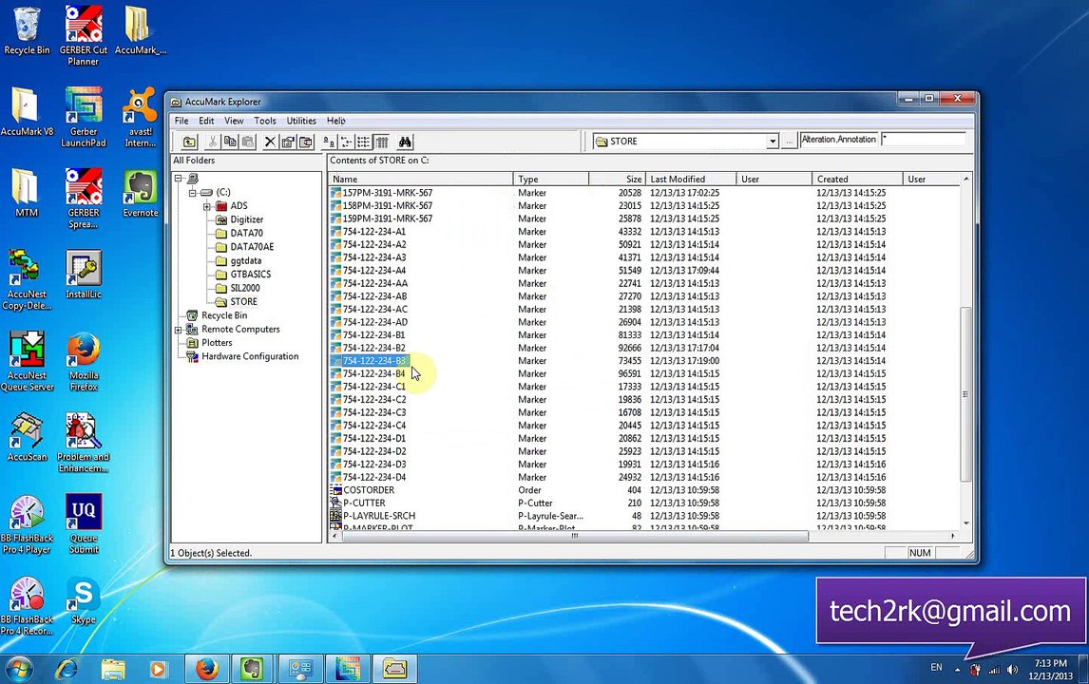Click the Windows Start button

[19, 670]
